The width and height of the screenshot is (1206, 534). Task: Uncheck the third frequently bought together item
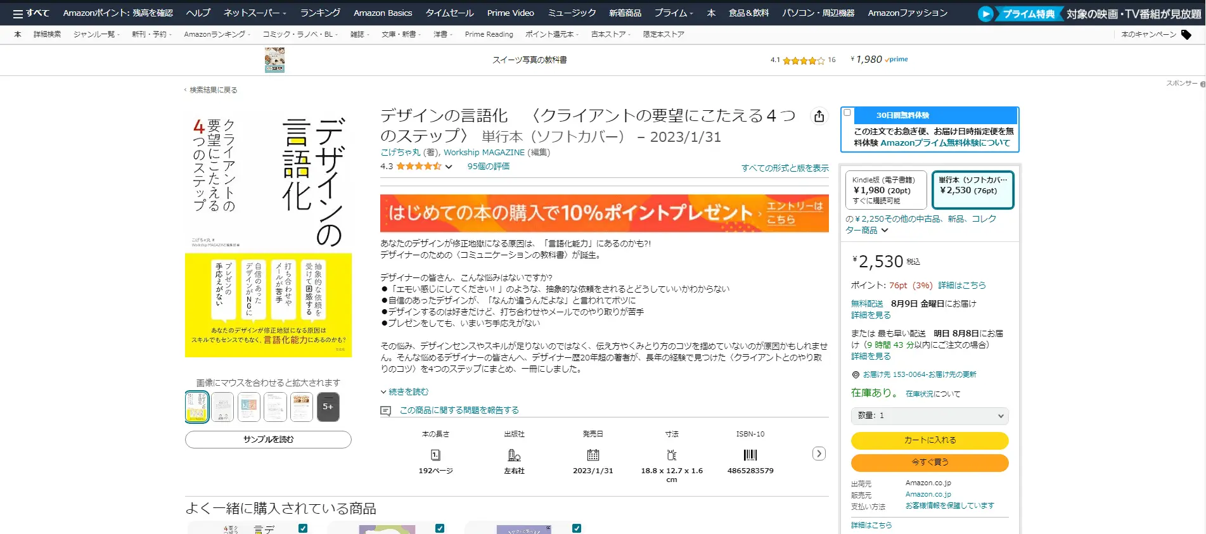(x=577, y=528)
